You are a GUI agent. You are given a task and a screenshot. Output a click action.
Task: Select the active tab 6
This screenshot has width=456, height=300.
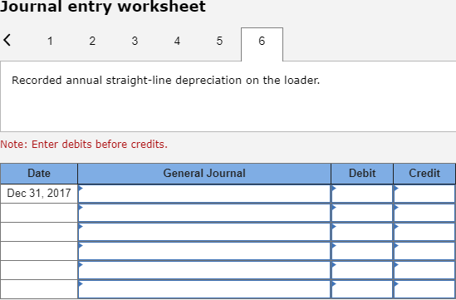(x=262, y=44)
